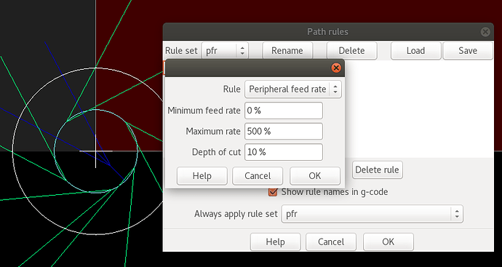Open the Rule set dropdown showing pfr

click(225, 51)
